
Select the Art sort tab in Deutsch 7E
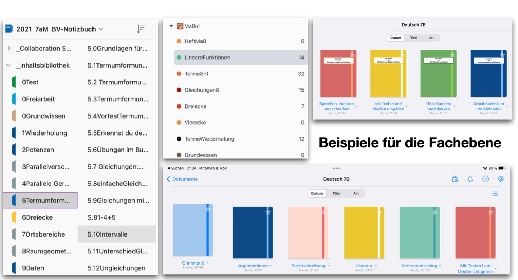431,38
